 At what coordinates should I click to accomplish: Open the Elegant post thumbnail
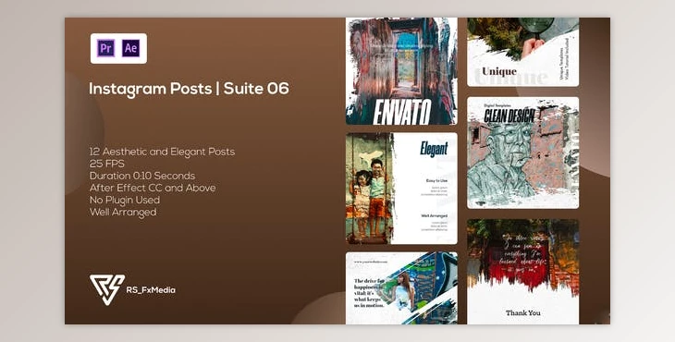pyautogui.click(x=401, y=189)
